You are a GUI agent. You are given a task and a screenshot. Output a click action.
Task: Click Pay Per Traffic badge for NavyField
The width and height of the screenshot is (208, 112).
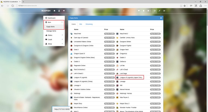(x=109, y=34)
